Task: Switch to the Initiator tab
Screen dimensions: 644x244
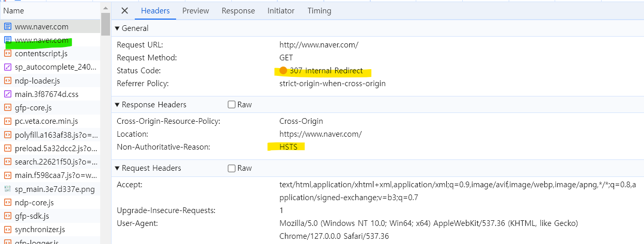Action: [x=281, y=10]
